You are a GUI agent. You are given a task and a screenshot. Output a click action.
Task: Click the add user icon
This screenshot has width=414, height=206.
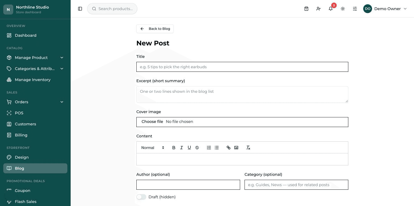coord(319,9)
